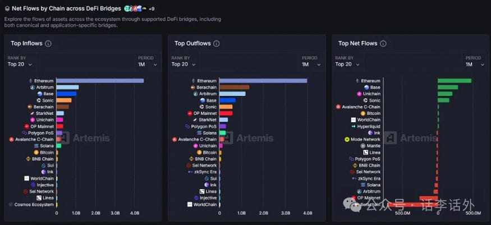Click the info icon beside Top Inflows
Screen dimensions: 491x225
48,44
